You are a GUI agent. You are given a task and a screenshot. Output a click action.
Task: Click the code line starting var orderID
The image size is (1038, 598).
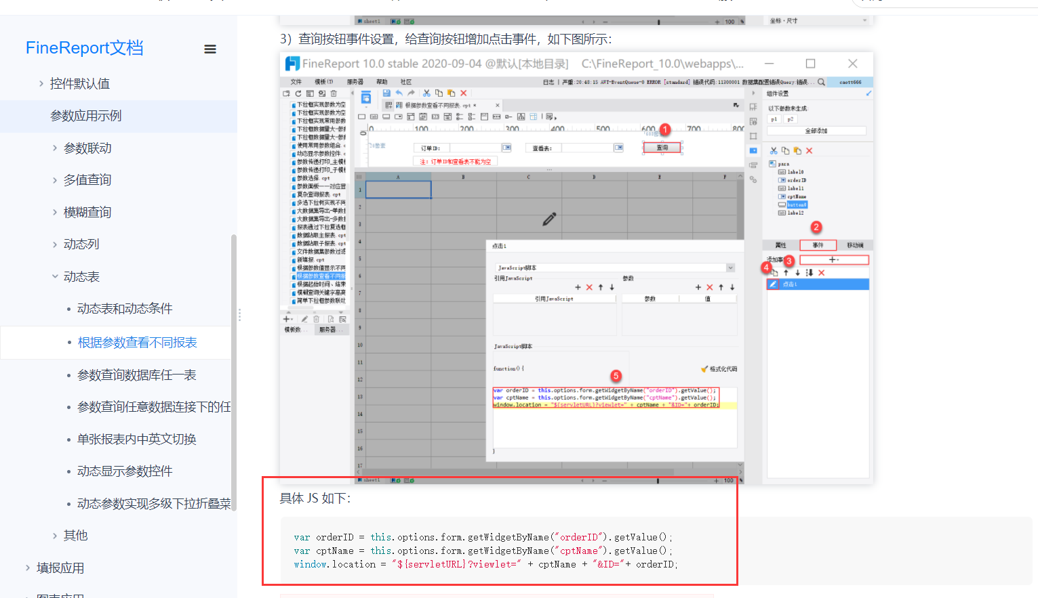coord(483,537)
